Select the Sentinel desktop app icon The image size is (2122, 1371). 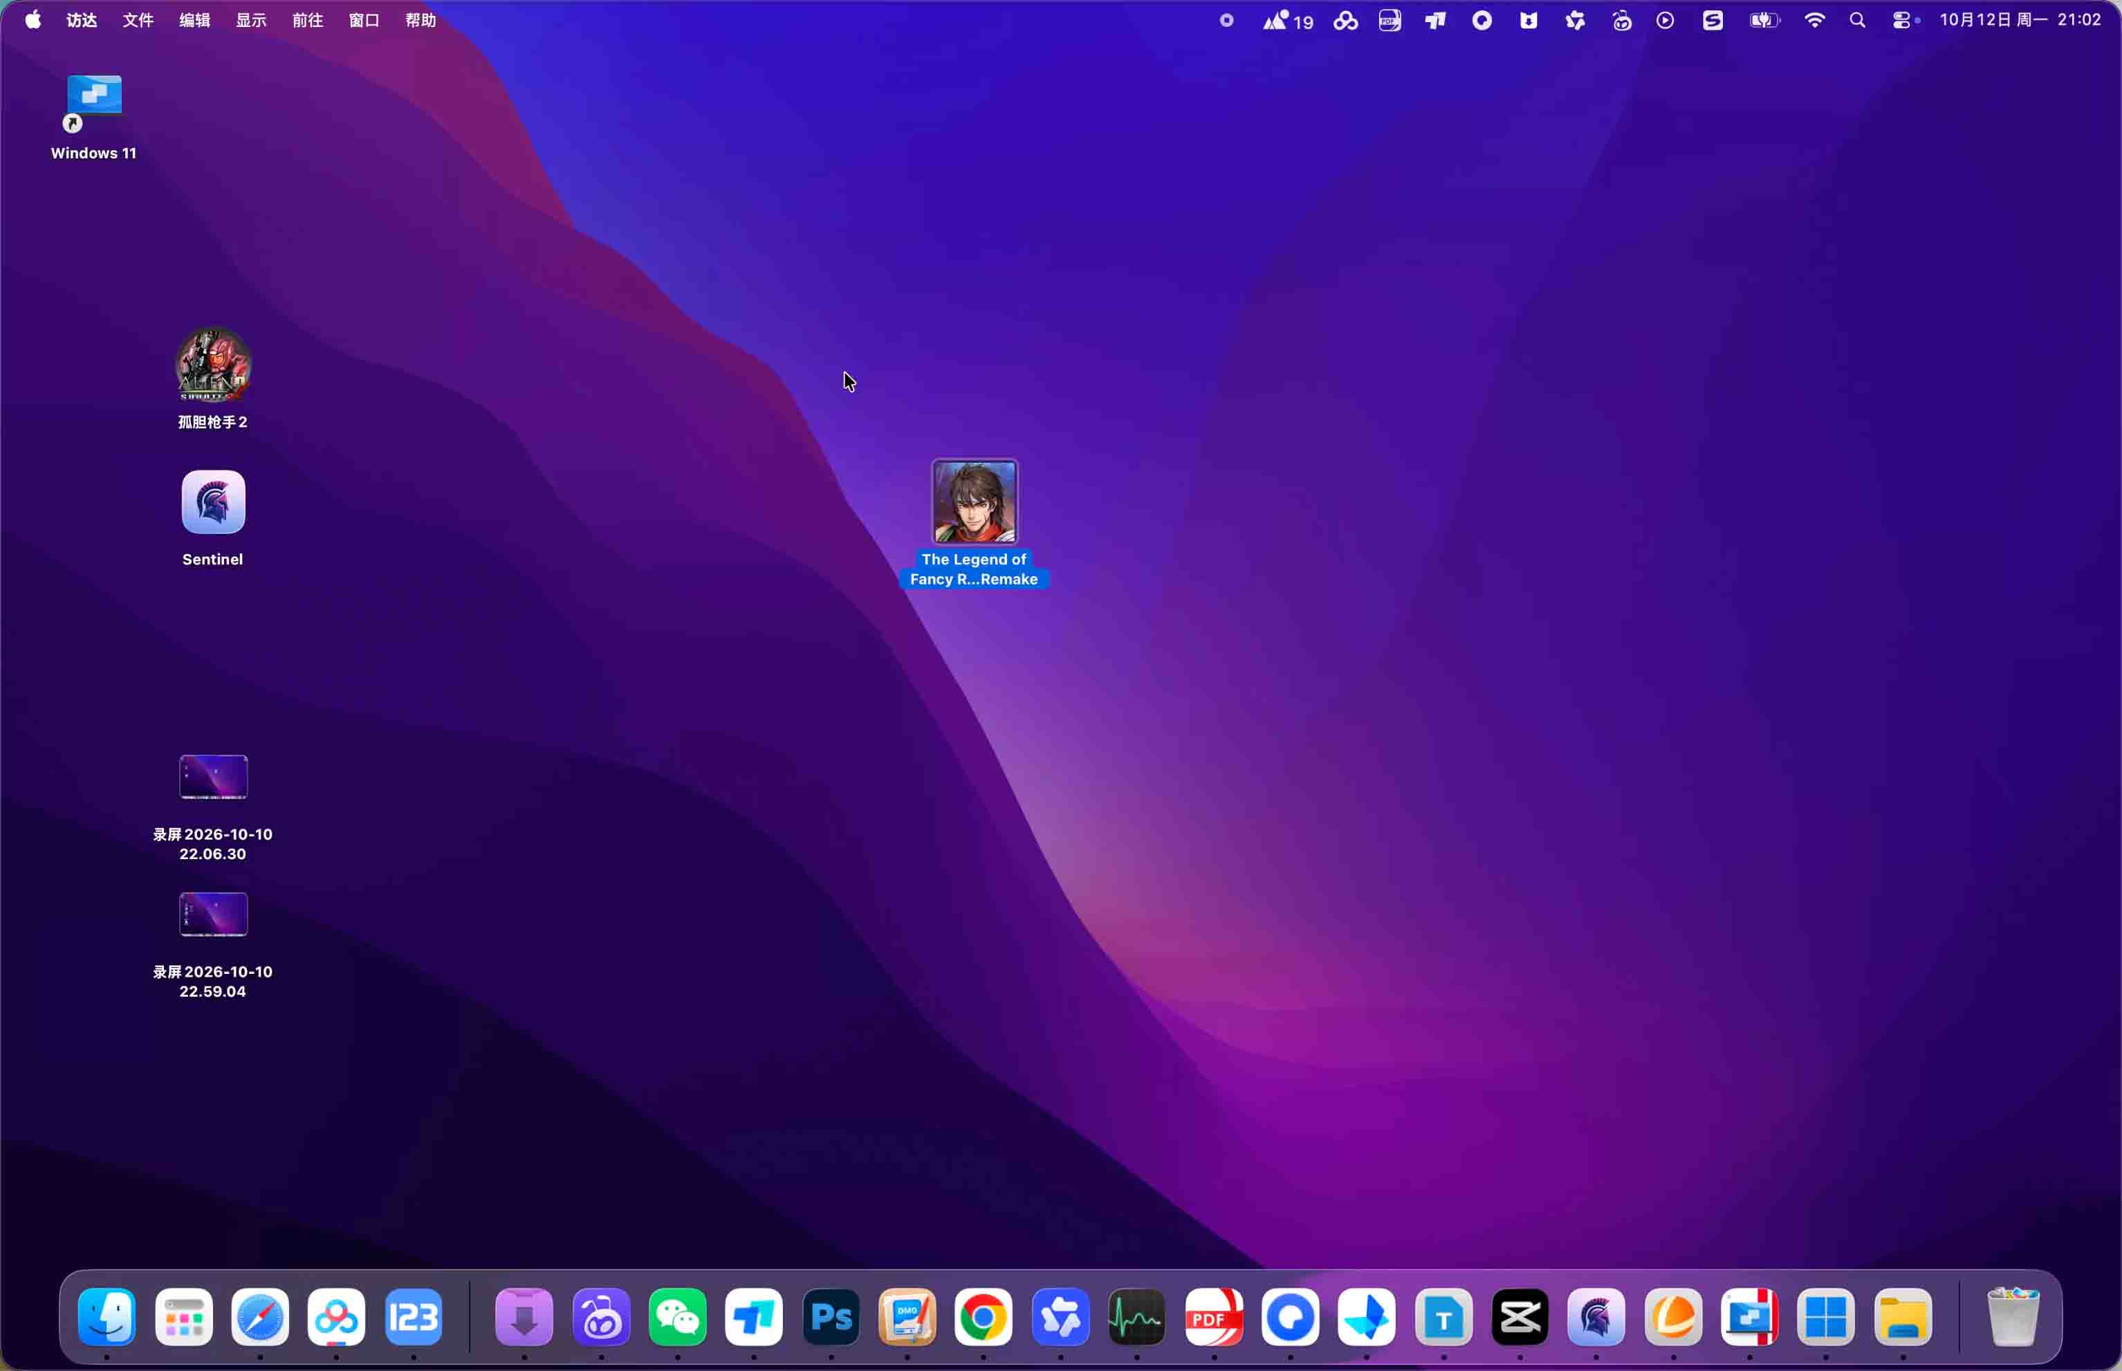(x=213, y=502)
